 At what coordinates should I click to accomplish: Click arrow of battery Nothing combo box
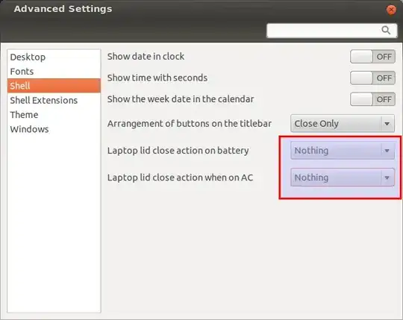[x=387, y=151]
